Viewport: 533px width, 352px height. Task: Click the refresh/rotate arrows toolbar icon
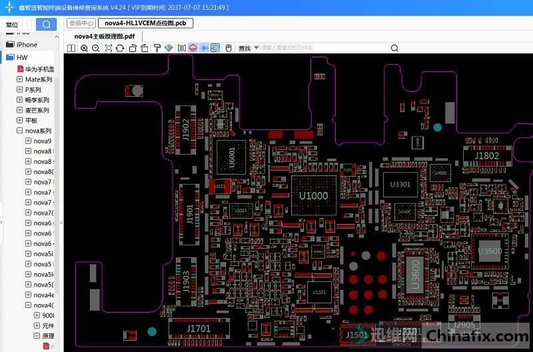[x=120, y=48]
